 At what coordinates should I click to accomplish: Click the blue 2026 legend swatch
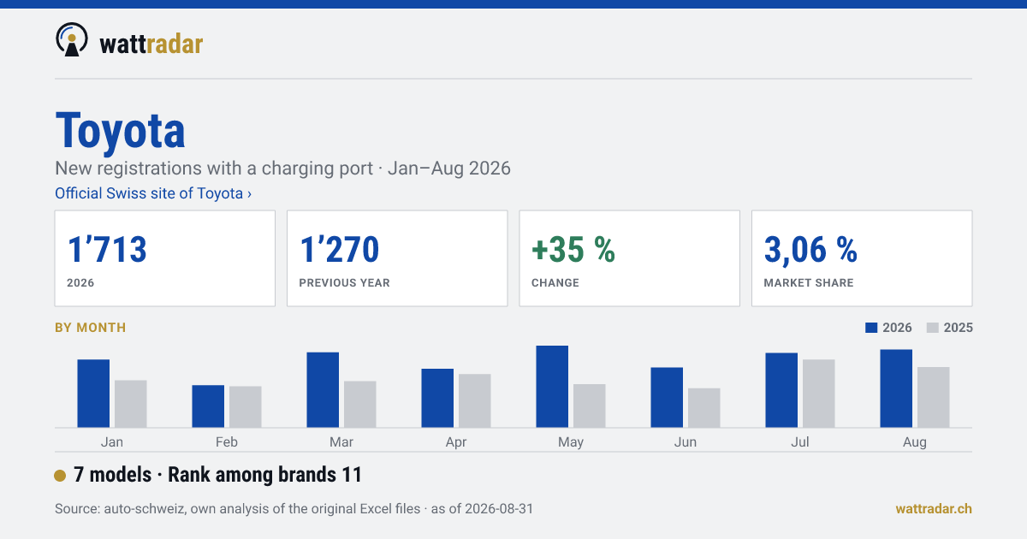coord(872,328)
